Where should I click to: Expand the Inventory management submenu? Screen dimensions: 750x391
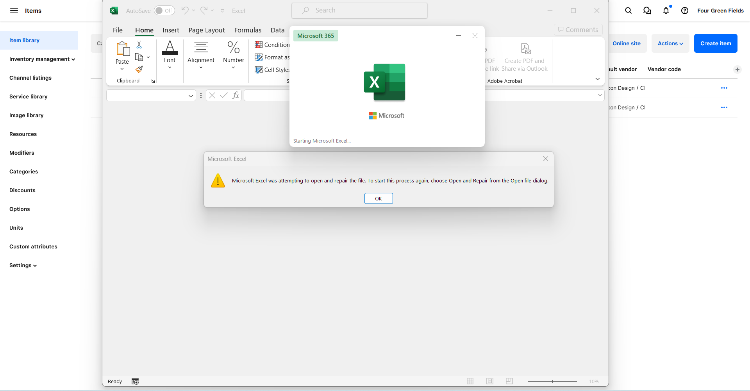coord(42,59)
